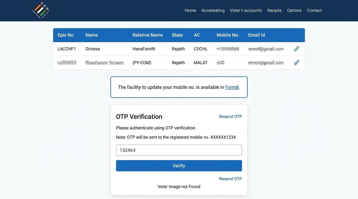Click the Please authenticate instruction text
The height and width of the screenshot is (199, 358).
pyautogui.click(x=156, y=128)
